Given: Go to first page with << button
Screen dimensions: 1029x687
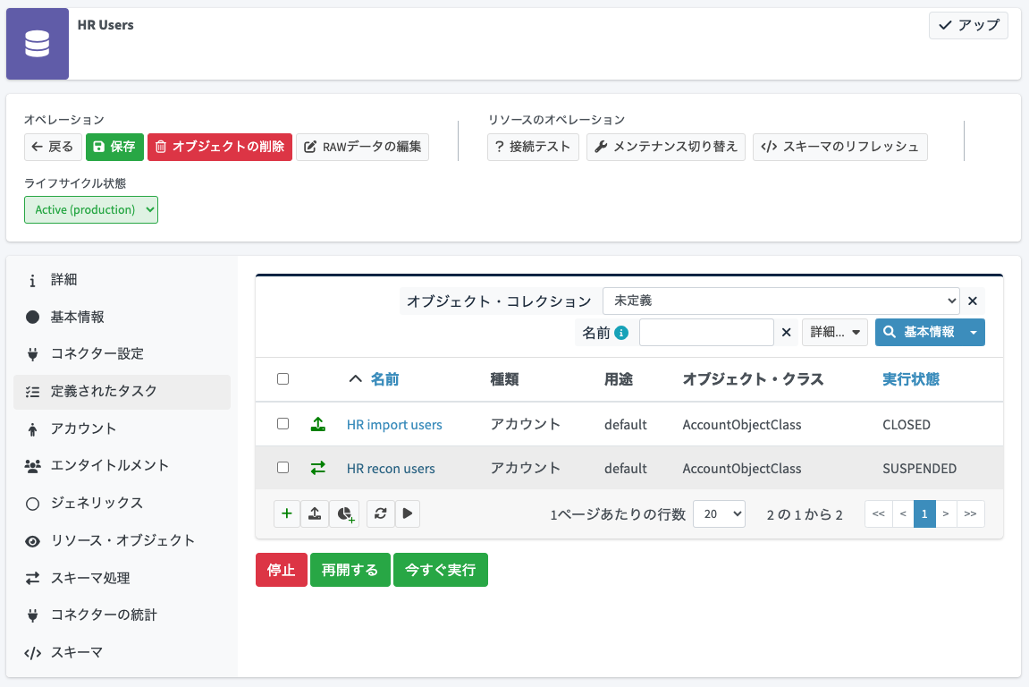Looking at the screenshot, I should [878, 513].
